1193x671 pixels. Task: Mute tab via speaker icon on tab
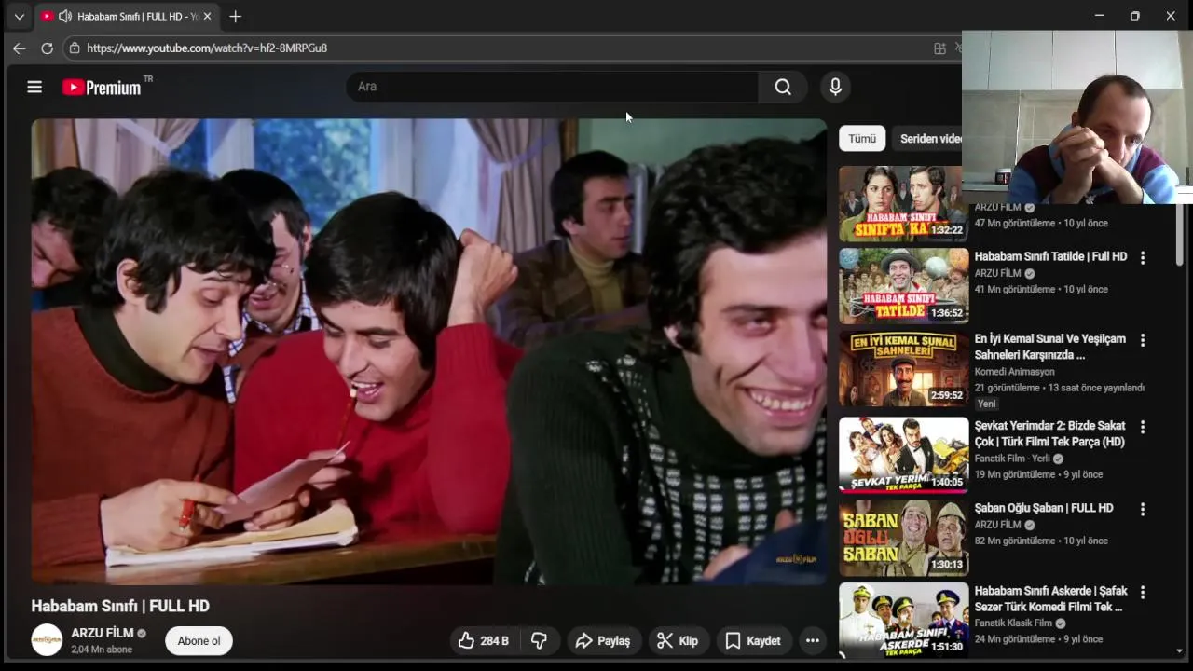click(64, 16)
